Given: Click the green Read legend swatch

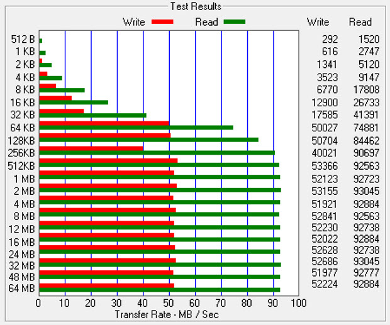Looking at the screenshot, I should coord(234,22).
